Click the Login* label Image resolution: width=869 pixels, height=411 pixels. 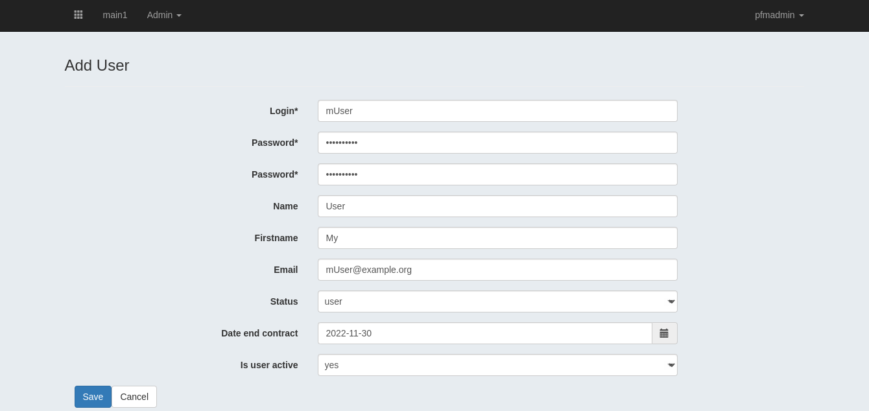pos(284,111)
